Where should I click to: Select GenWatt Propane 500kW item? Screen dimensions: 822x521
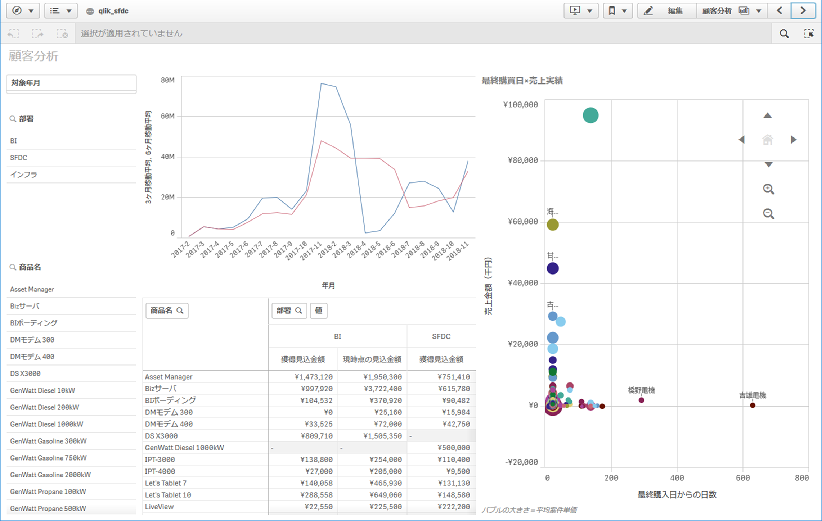71,508
